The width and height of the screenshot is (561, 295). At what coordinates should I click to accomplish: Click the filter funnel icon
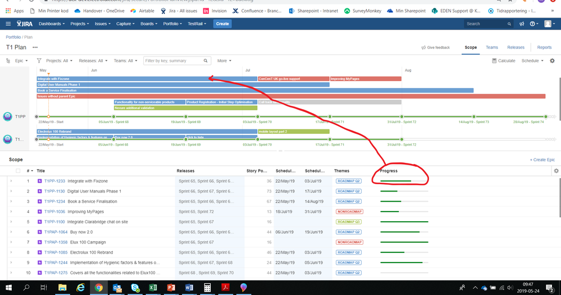coord(39,60)
